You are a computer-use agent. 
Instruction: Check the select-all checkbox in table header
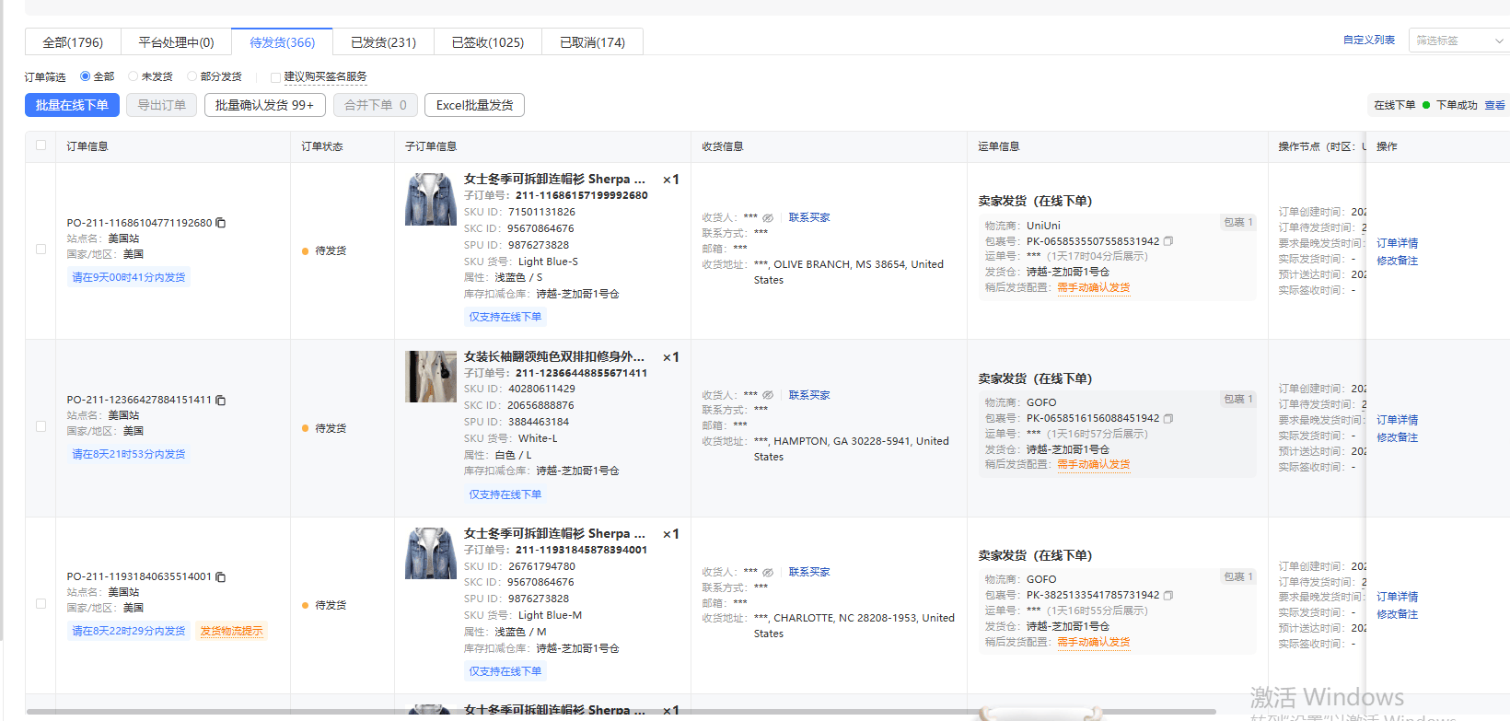coord(41,145)
